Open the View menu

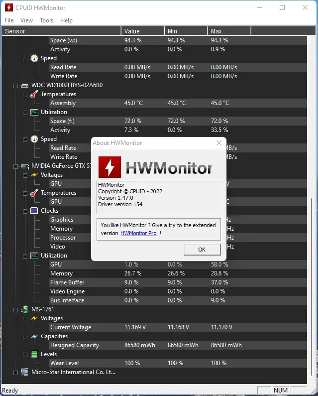(x=26, y=20)
